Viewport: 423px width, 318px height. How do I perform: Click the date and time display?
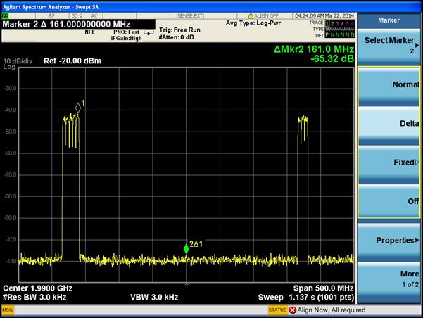(324, 15)
